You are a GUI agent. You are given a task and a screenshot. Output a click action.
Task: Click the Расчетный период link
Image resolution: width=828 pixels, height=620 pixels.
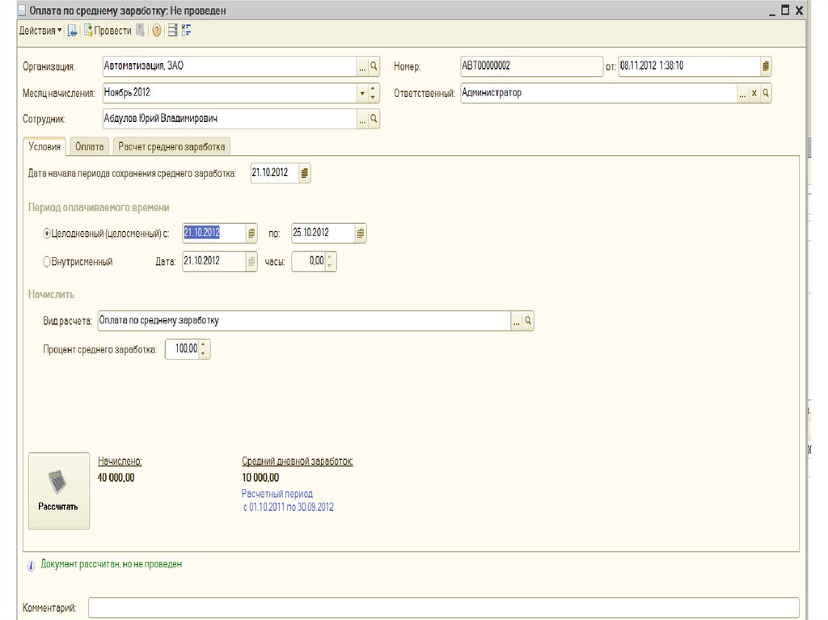tap(277, 493)
